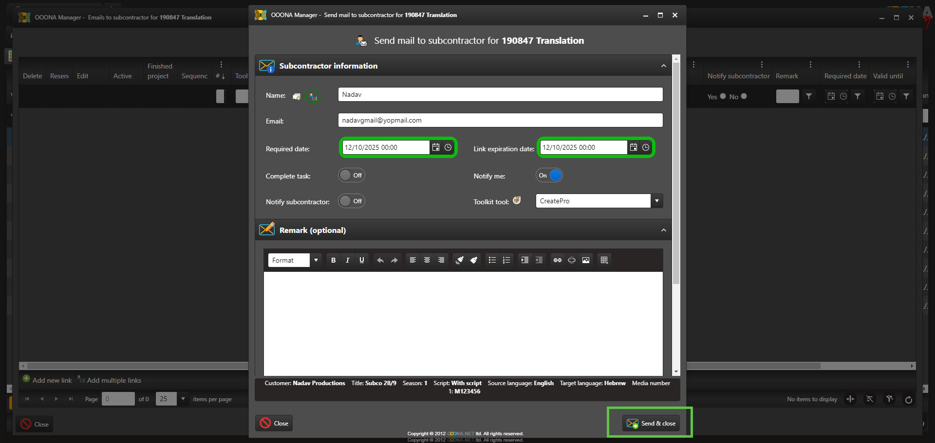Insert a hyperlink in the remark

click(557, 260)
